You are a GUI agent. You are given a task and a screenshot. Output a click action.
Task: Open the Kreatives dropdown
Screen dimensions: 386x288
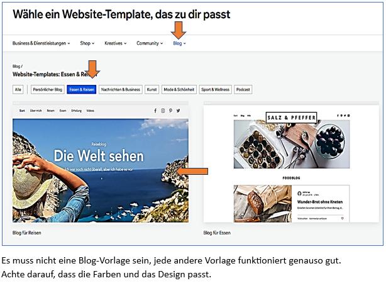tap(116, 43)
